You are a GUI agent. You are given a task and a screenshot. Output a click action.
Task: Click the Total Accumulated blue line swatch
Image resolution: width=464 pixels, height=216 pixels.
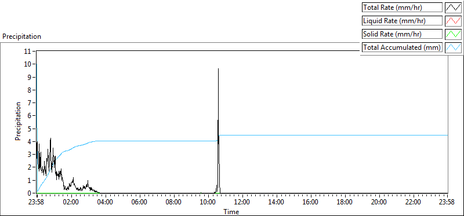point(453,47)
